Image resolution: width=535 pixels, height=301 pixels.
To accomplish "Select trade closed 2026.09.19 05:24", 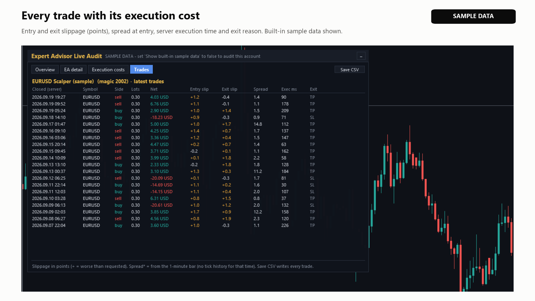I will 198,111.
